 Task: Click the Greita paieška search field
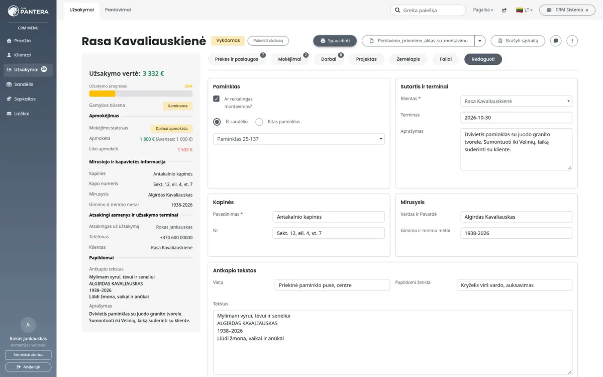(428, 10)
